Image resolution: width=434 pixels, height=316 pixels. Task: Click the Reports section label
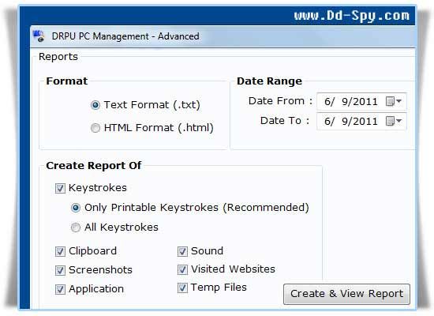[x=58, y=57]
